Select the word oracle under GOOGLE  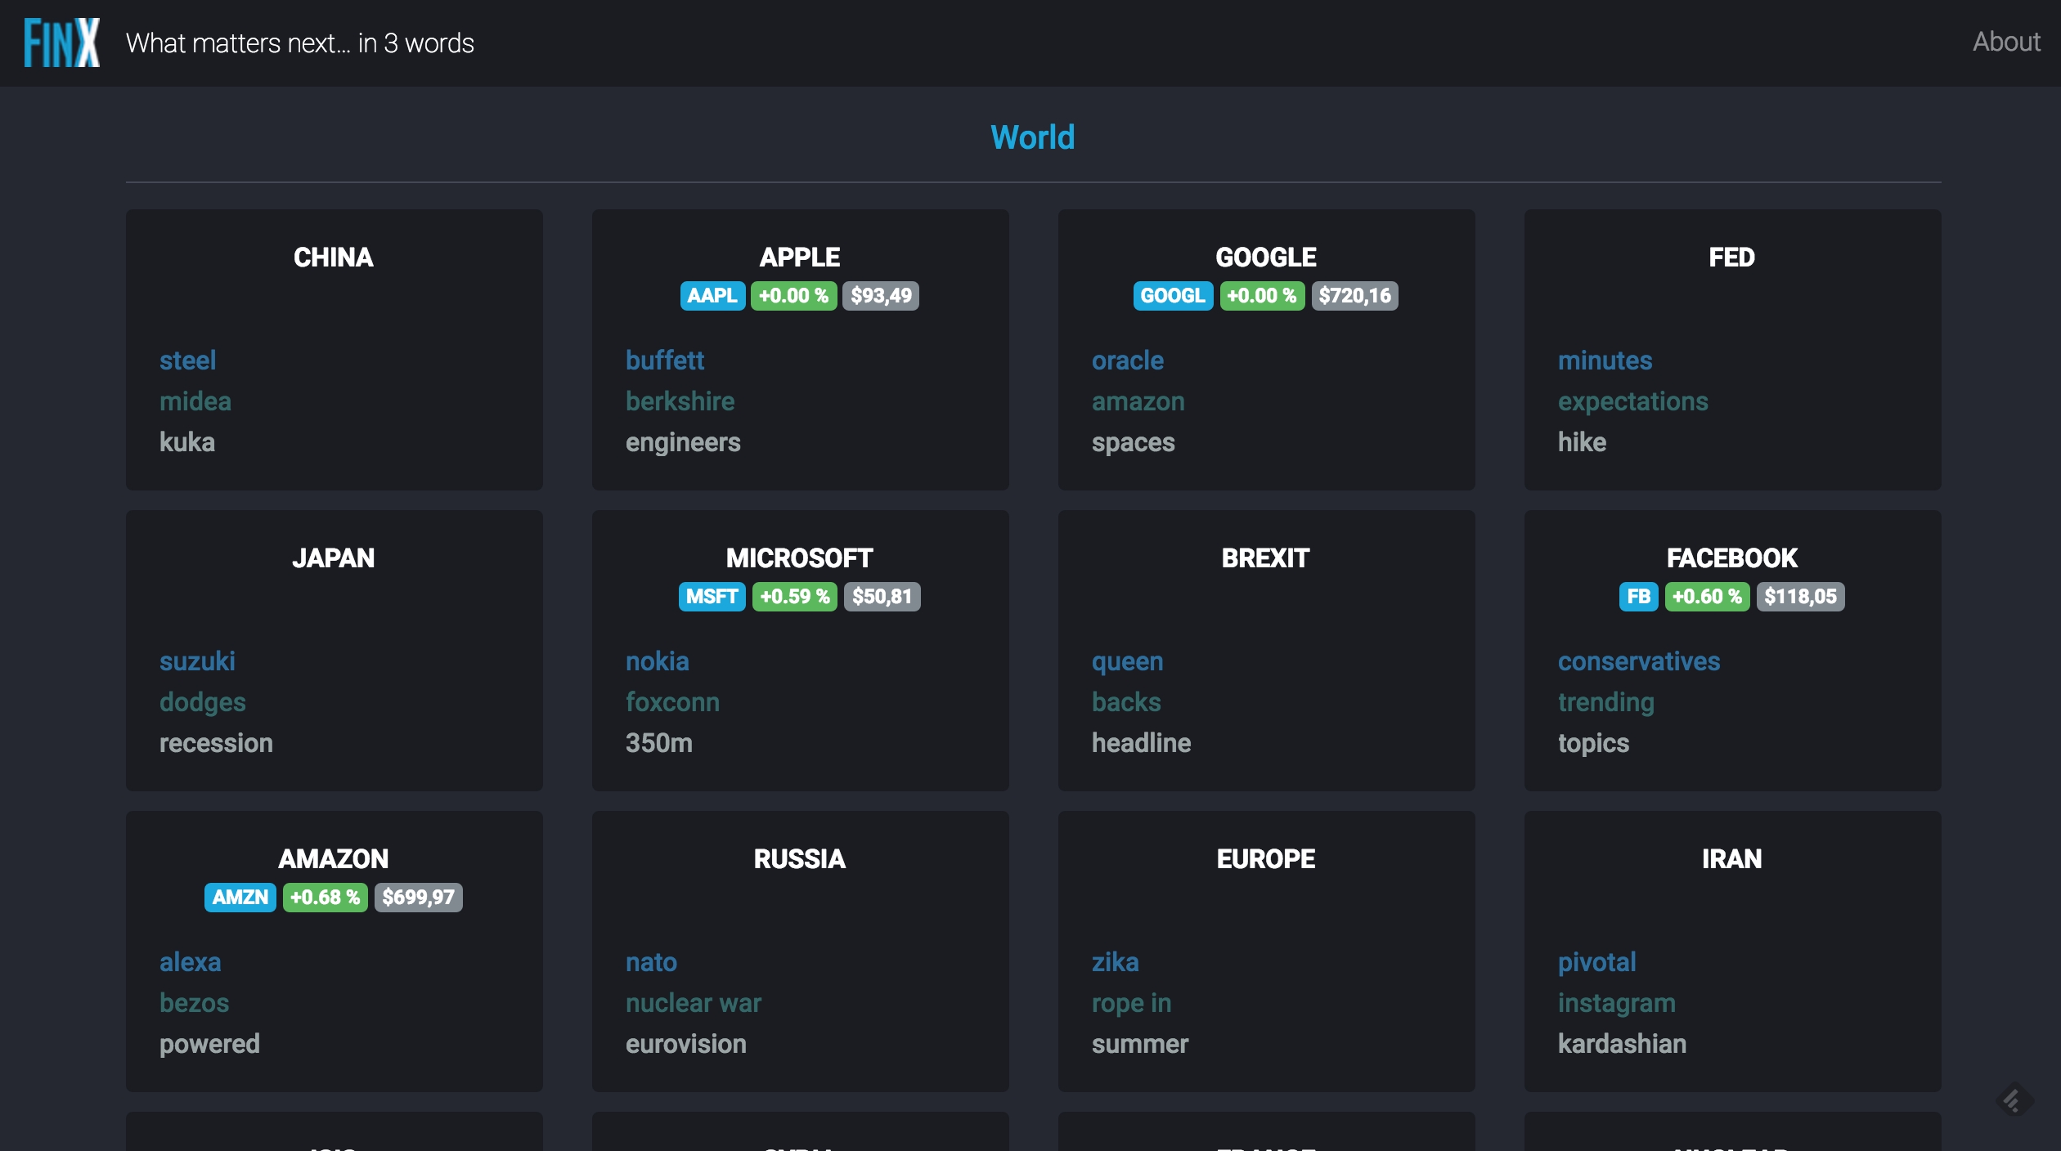coord(1128,361)
